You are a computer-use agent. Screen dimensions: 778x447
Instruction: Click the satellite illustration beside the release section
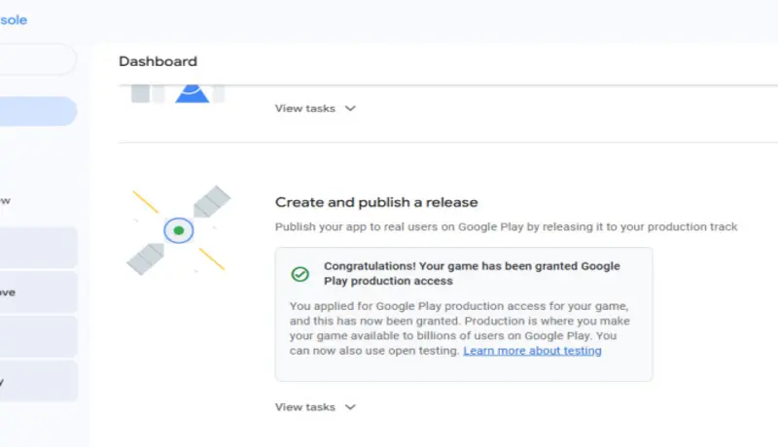(x=179, y=231)
